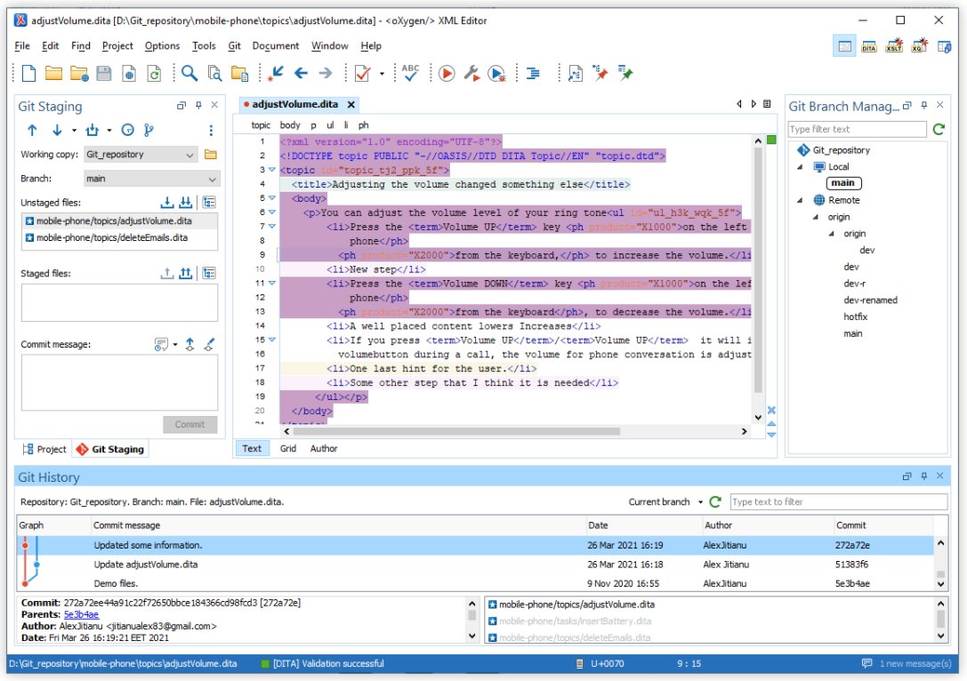Open the Stash dropdown arrow
967x681 pixels.
[109, 130]
